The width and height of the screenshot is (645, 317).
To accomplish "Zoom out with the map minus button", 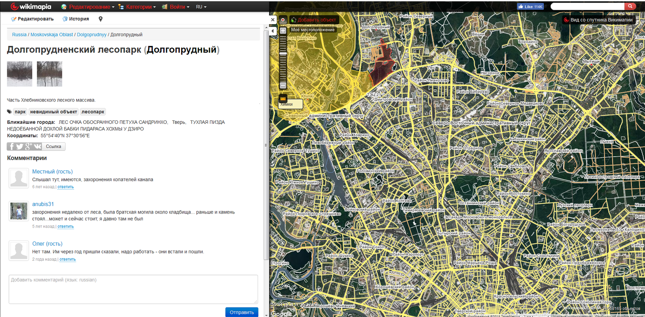I will [283, 85].
